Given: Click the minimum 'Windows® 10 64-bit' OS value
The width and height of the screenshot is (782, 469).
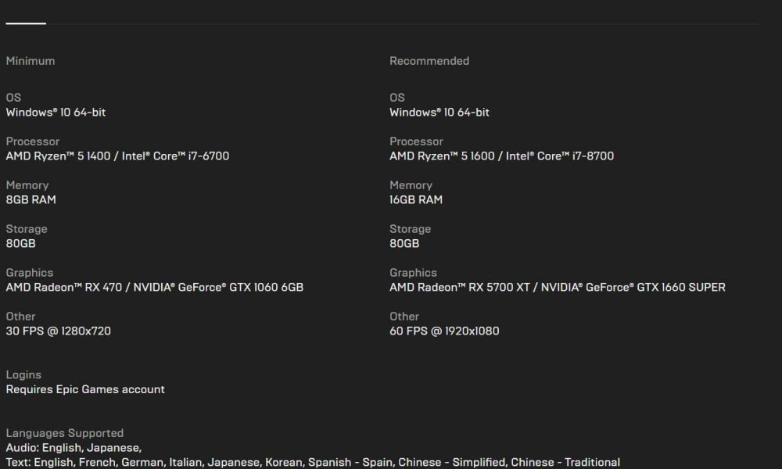Looking at the screenshot, I should [56, 112].
